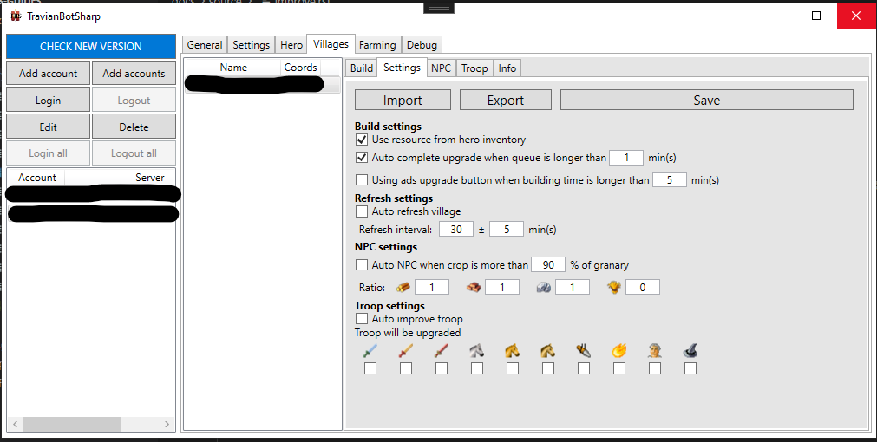The image size is (877, 442).
Task: Click the refresh interval 30 field
Action: (x=456, y=229)
